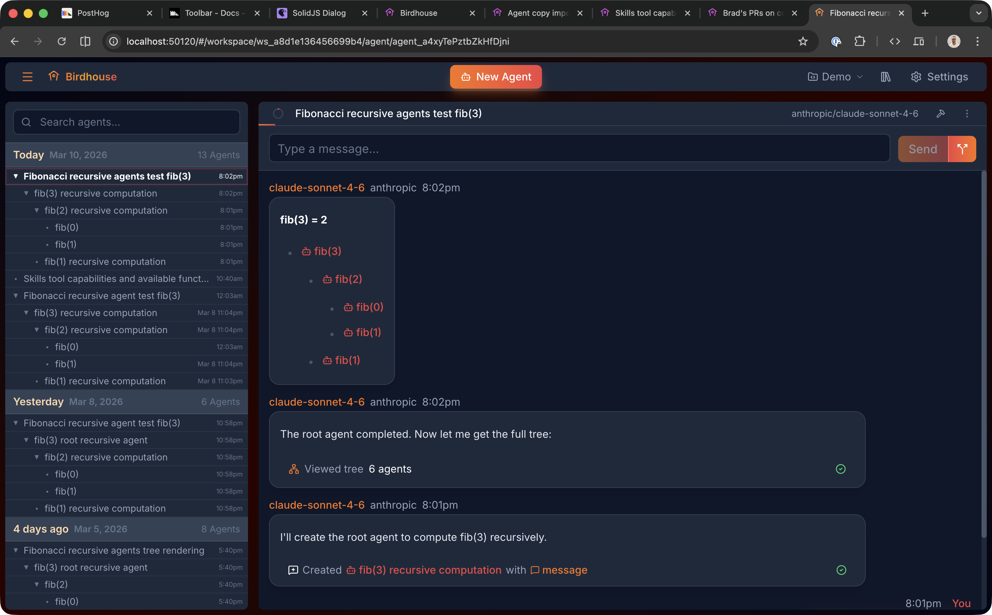The image size is (992, 615).
Task: Open Settings from the top bar
Action: (939, 77)
